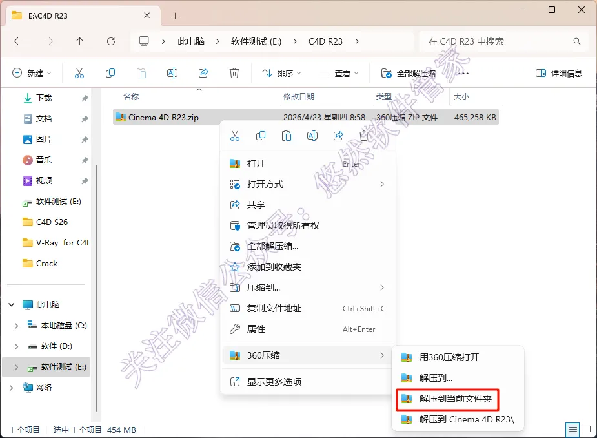This screenshot has height=438, width=597.
Task: Click the Rename icon in the context menu
Action: tap(312, 136)
